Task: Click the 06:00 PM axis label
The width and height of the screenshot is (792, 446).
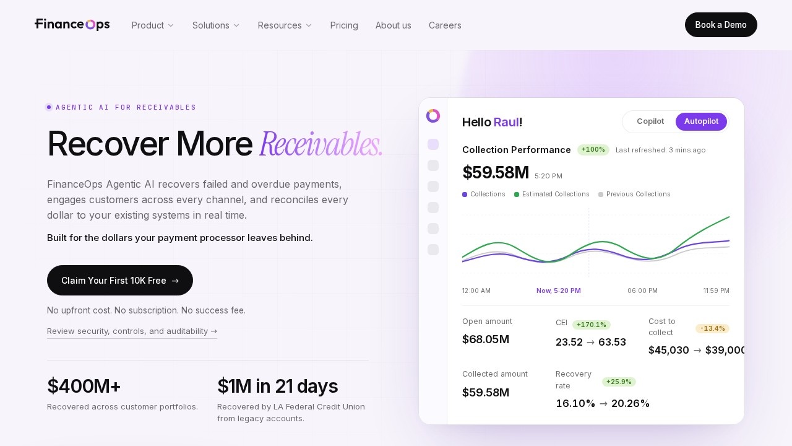Action: (642, 291)
